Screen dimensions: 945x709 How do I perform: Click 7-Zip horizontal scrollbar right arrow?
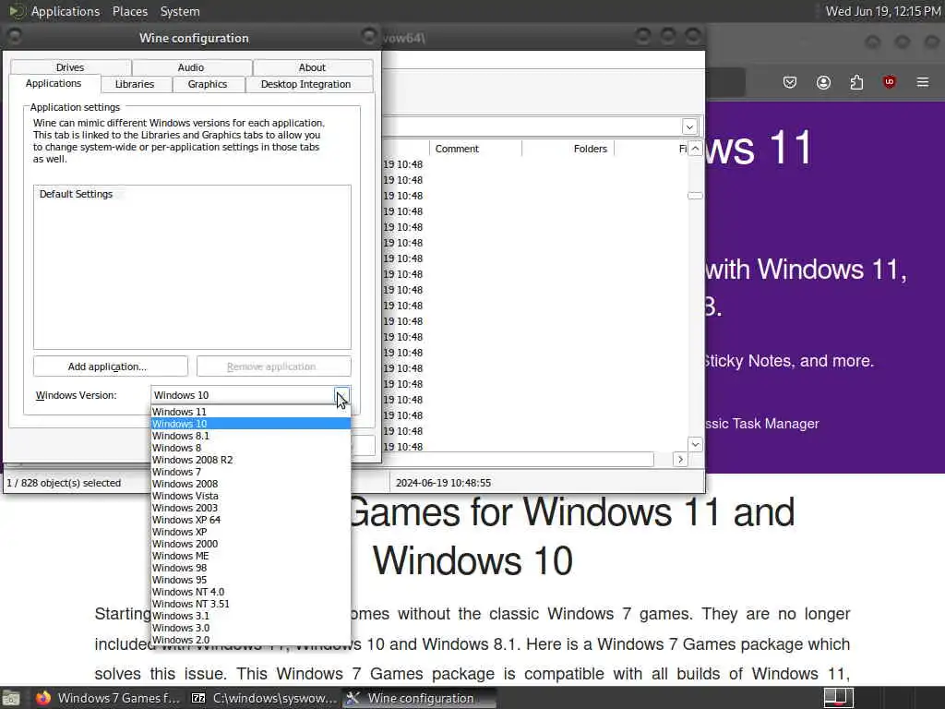(x=680, y=460)
